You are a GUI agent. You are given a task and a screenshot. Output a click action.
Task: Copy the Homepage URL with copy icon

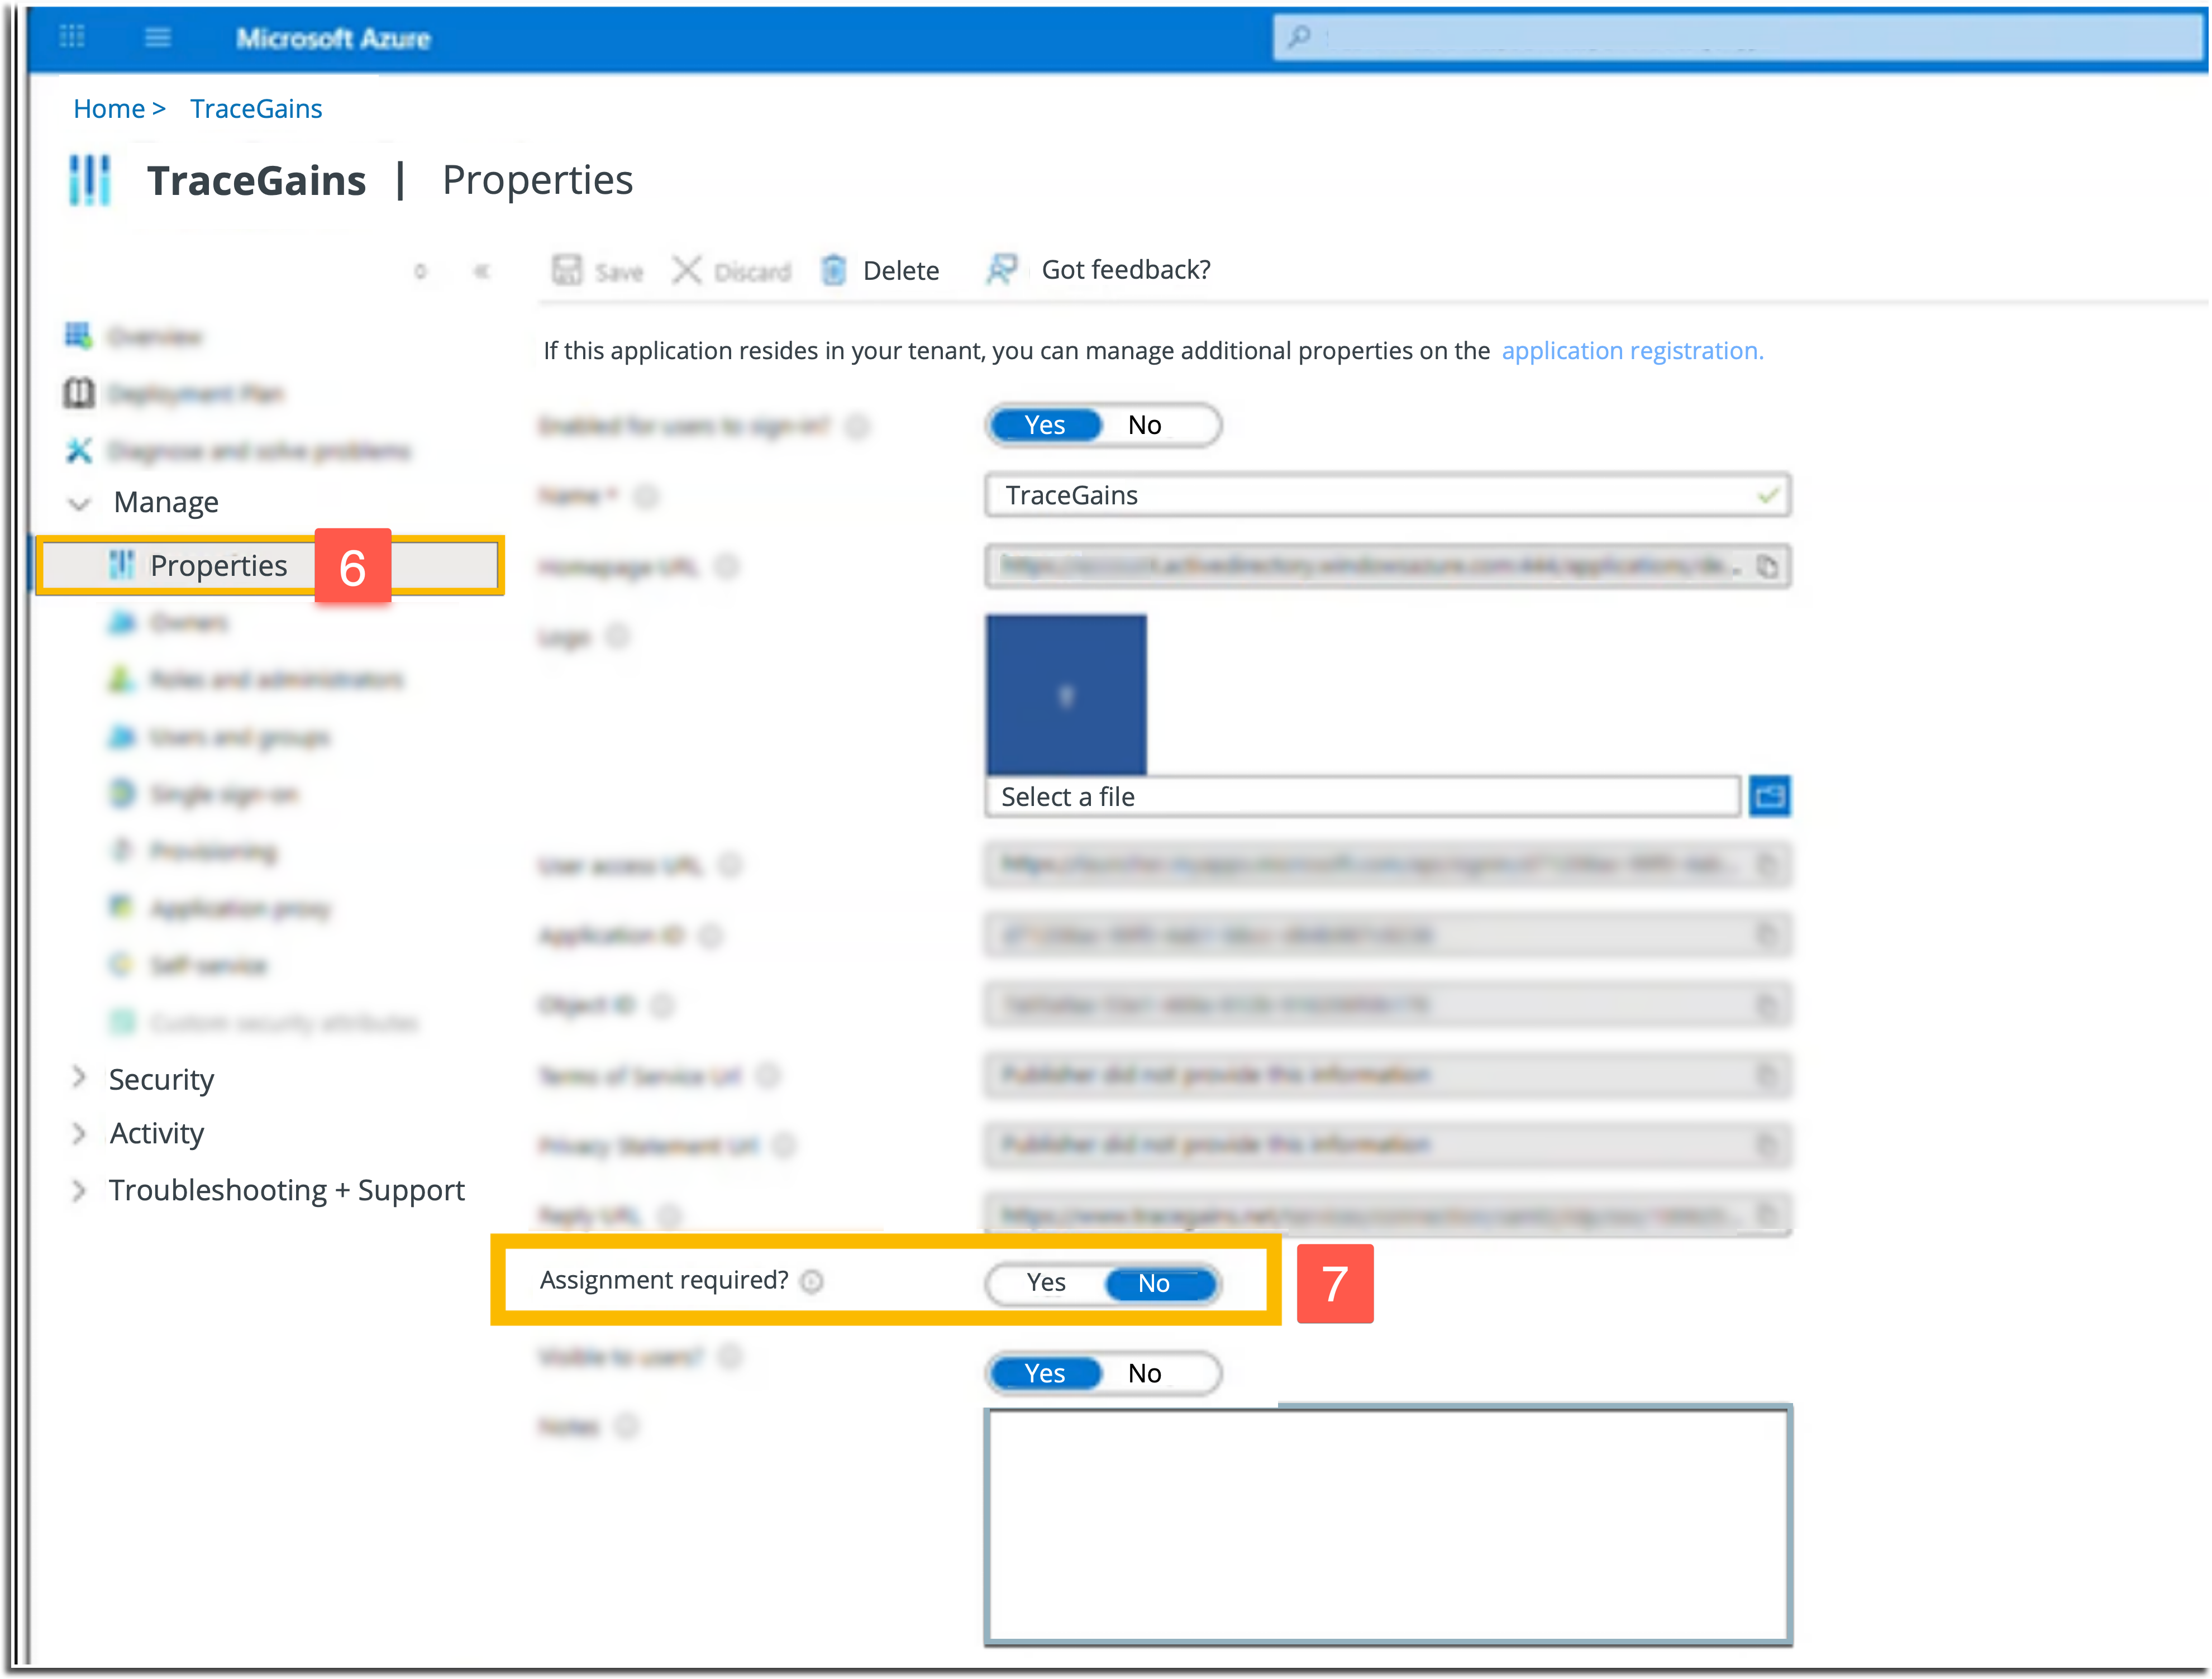coord(1767,567)
